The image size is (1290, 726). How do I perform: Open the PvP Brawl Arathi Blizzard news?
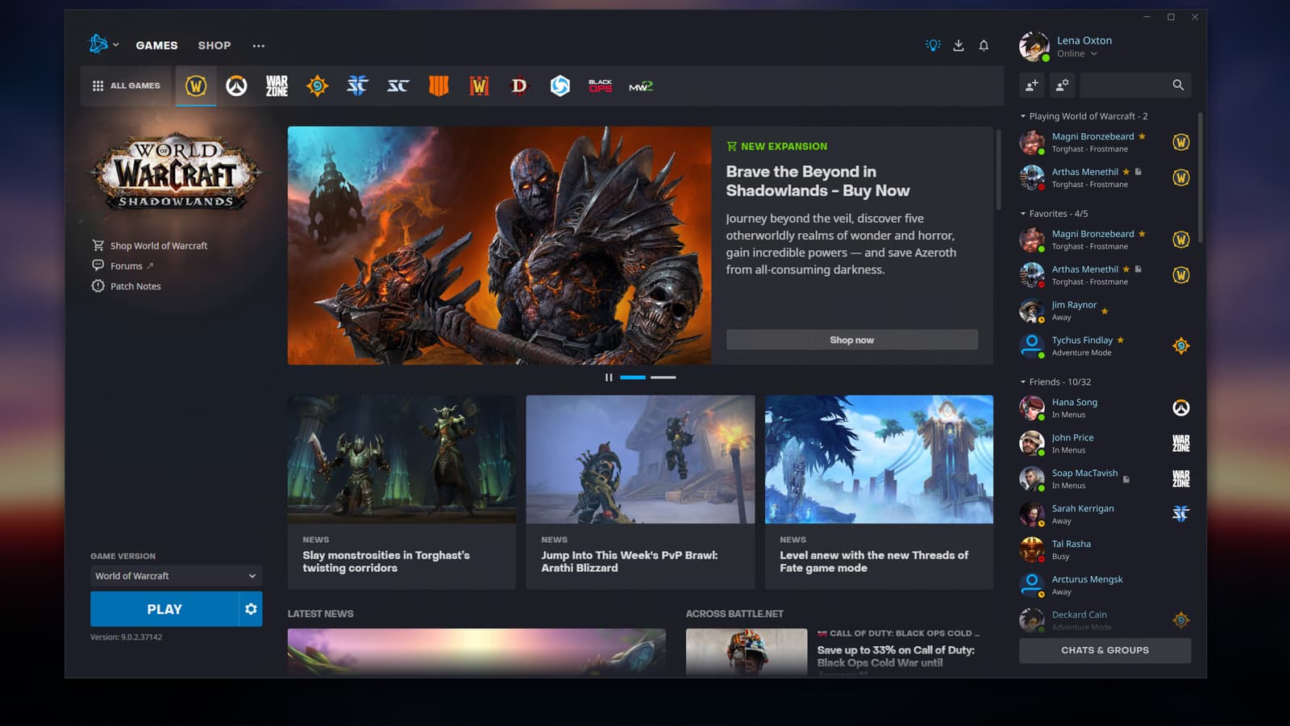click(x=640, y=492)
